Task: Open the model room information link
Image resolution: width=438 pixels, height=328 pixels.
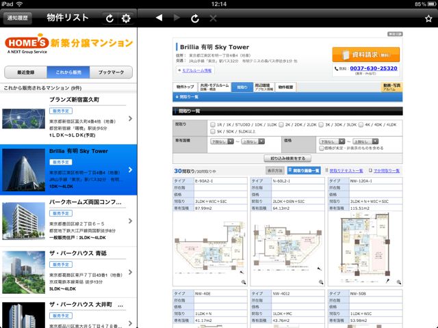Action: [196, 70]
